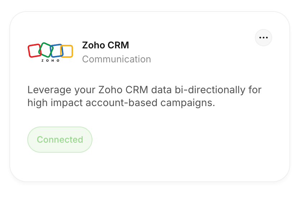Click the blue square in Zoho logo

tap(56, 51)
